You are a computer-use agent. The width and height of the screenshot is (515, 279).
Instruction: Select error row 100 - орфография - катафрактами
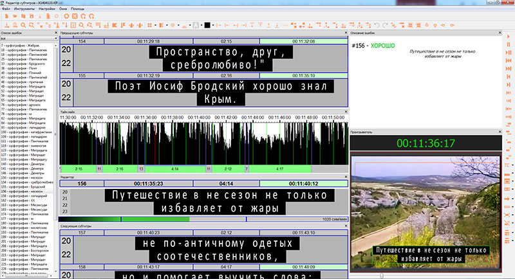26,132
